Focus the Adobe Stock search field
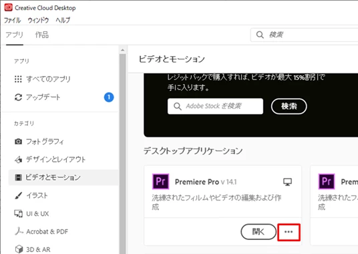The height and width of the screenshot is (254, 358). pos(215,106)
